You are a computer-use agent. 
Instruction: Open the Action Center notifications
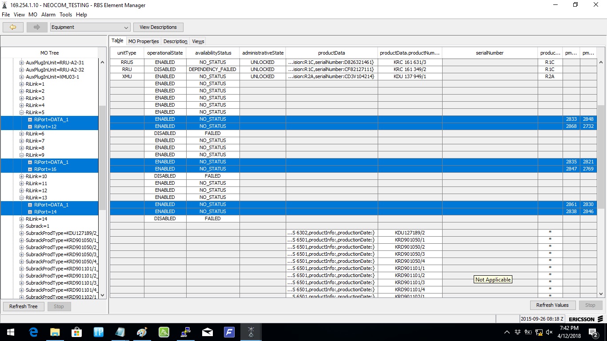pos(593,332)
